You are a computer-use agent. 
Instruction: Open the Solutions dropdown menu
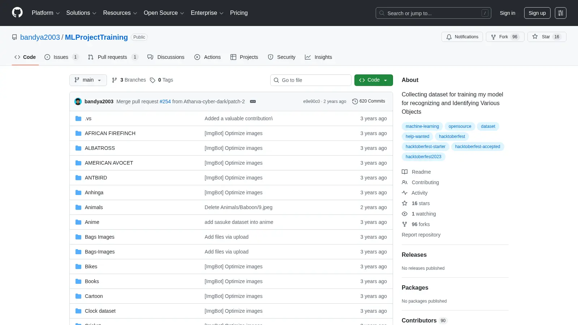[x=81, y=13]
